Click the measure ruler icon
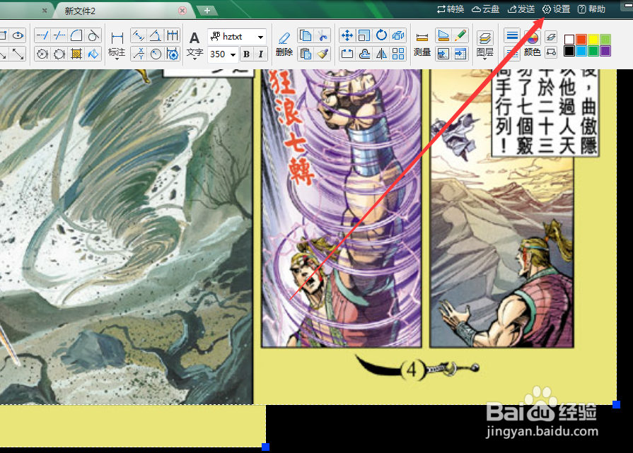This screenshot has width=633, height=453. point(422,37)
